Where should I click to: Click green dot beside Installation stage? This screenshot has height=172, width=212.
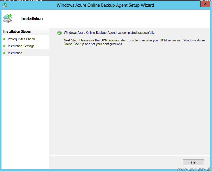pyautogui.click(x=4, y=53)
